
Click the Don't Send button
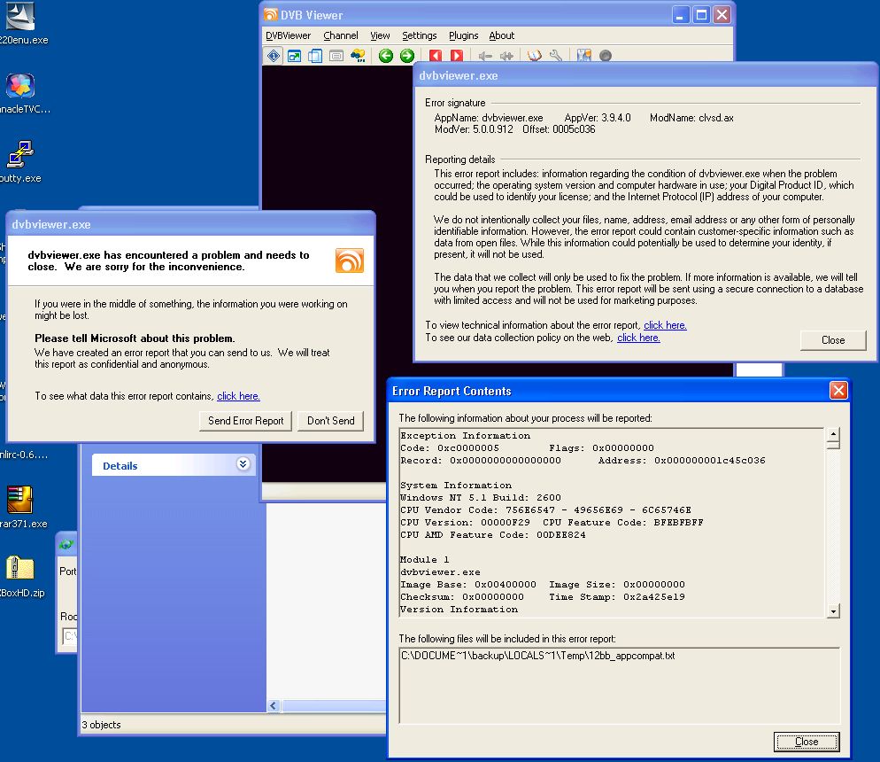tap(330, 421)
